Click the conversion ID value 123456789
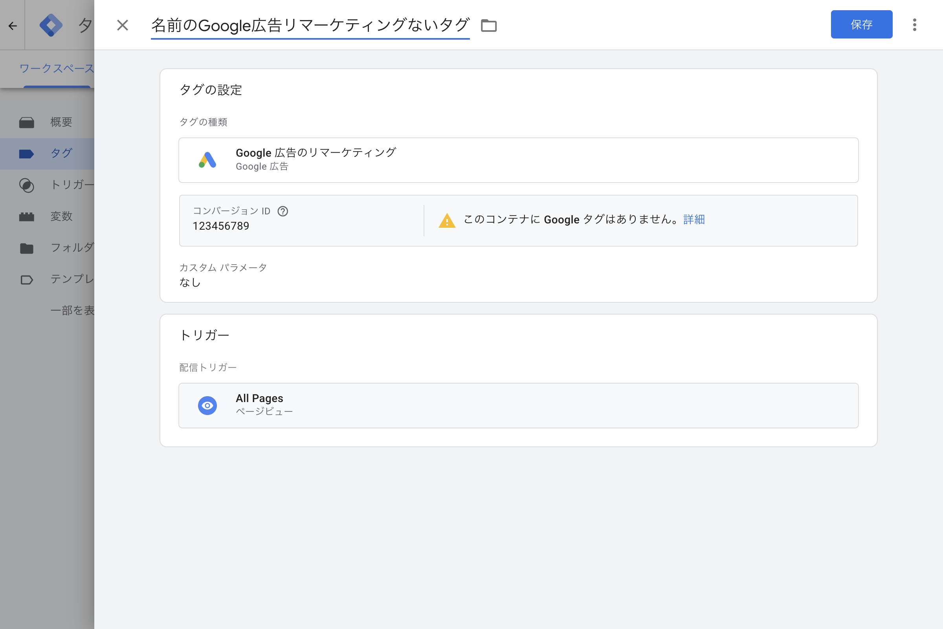This screenshot has height=629, width=943. pyautogui.click(x=221, y=226)
